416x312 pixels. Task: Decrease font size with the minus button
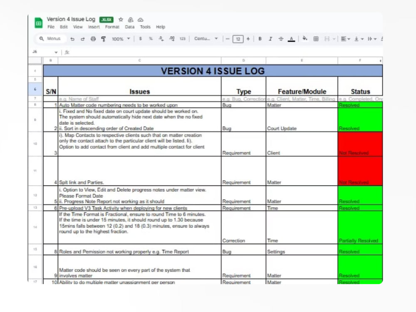click(228, 39)
